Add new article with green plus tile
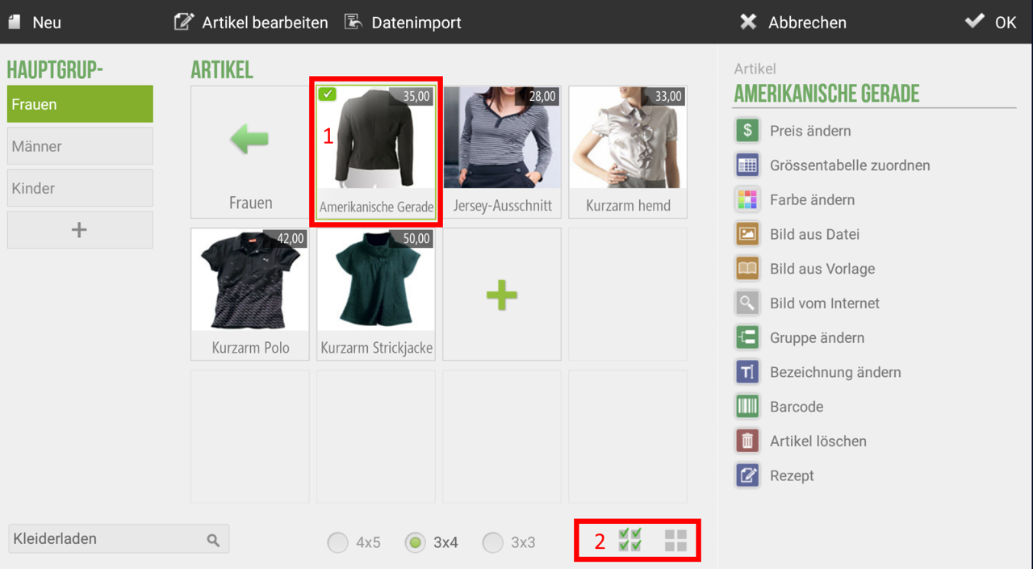The height and width of the screenshot is (569, 1033). pyautogui.click(x=502, y=295)
